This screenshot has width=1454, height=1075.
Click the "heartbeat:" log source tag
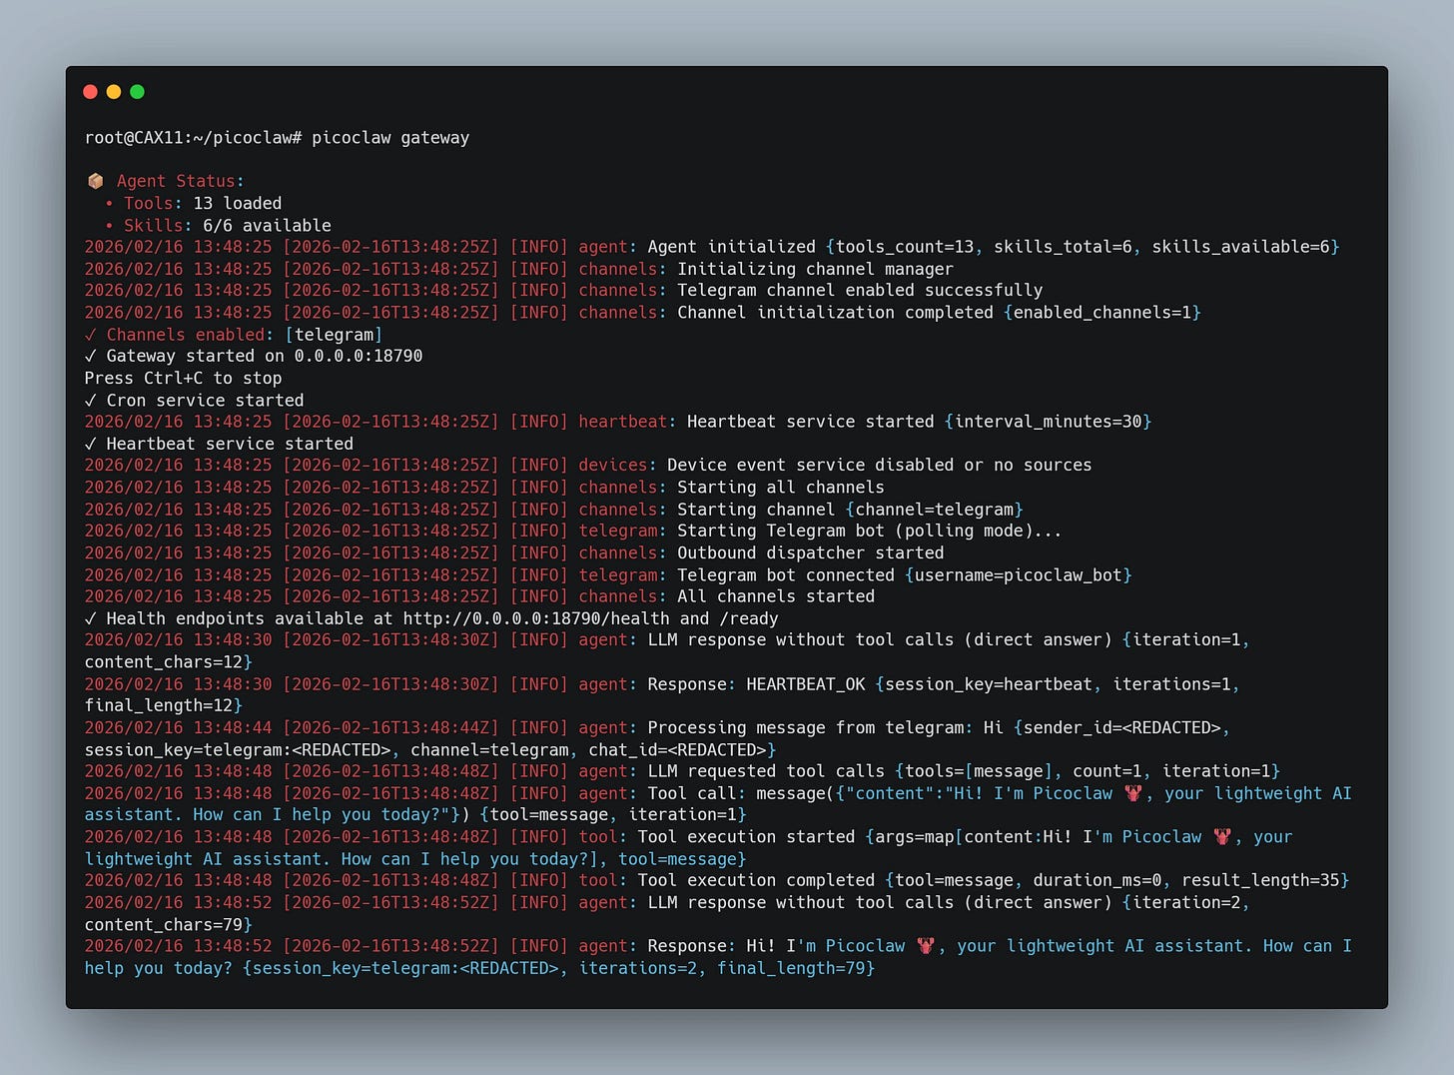pos(627,422)
